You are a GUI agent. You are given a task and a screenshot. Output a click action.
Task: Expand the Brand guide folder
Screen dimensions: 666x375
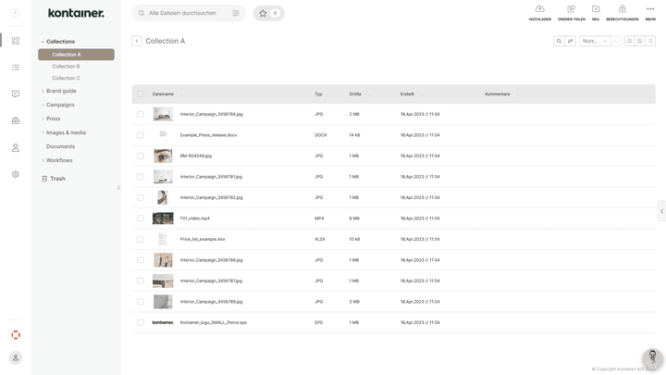click(43, 91)
